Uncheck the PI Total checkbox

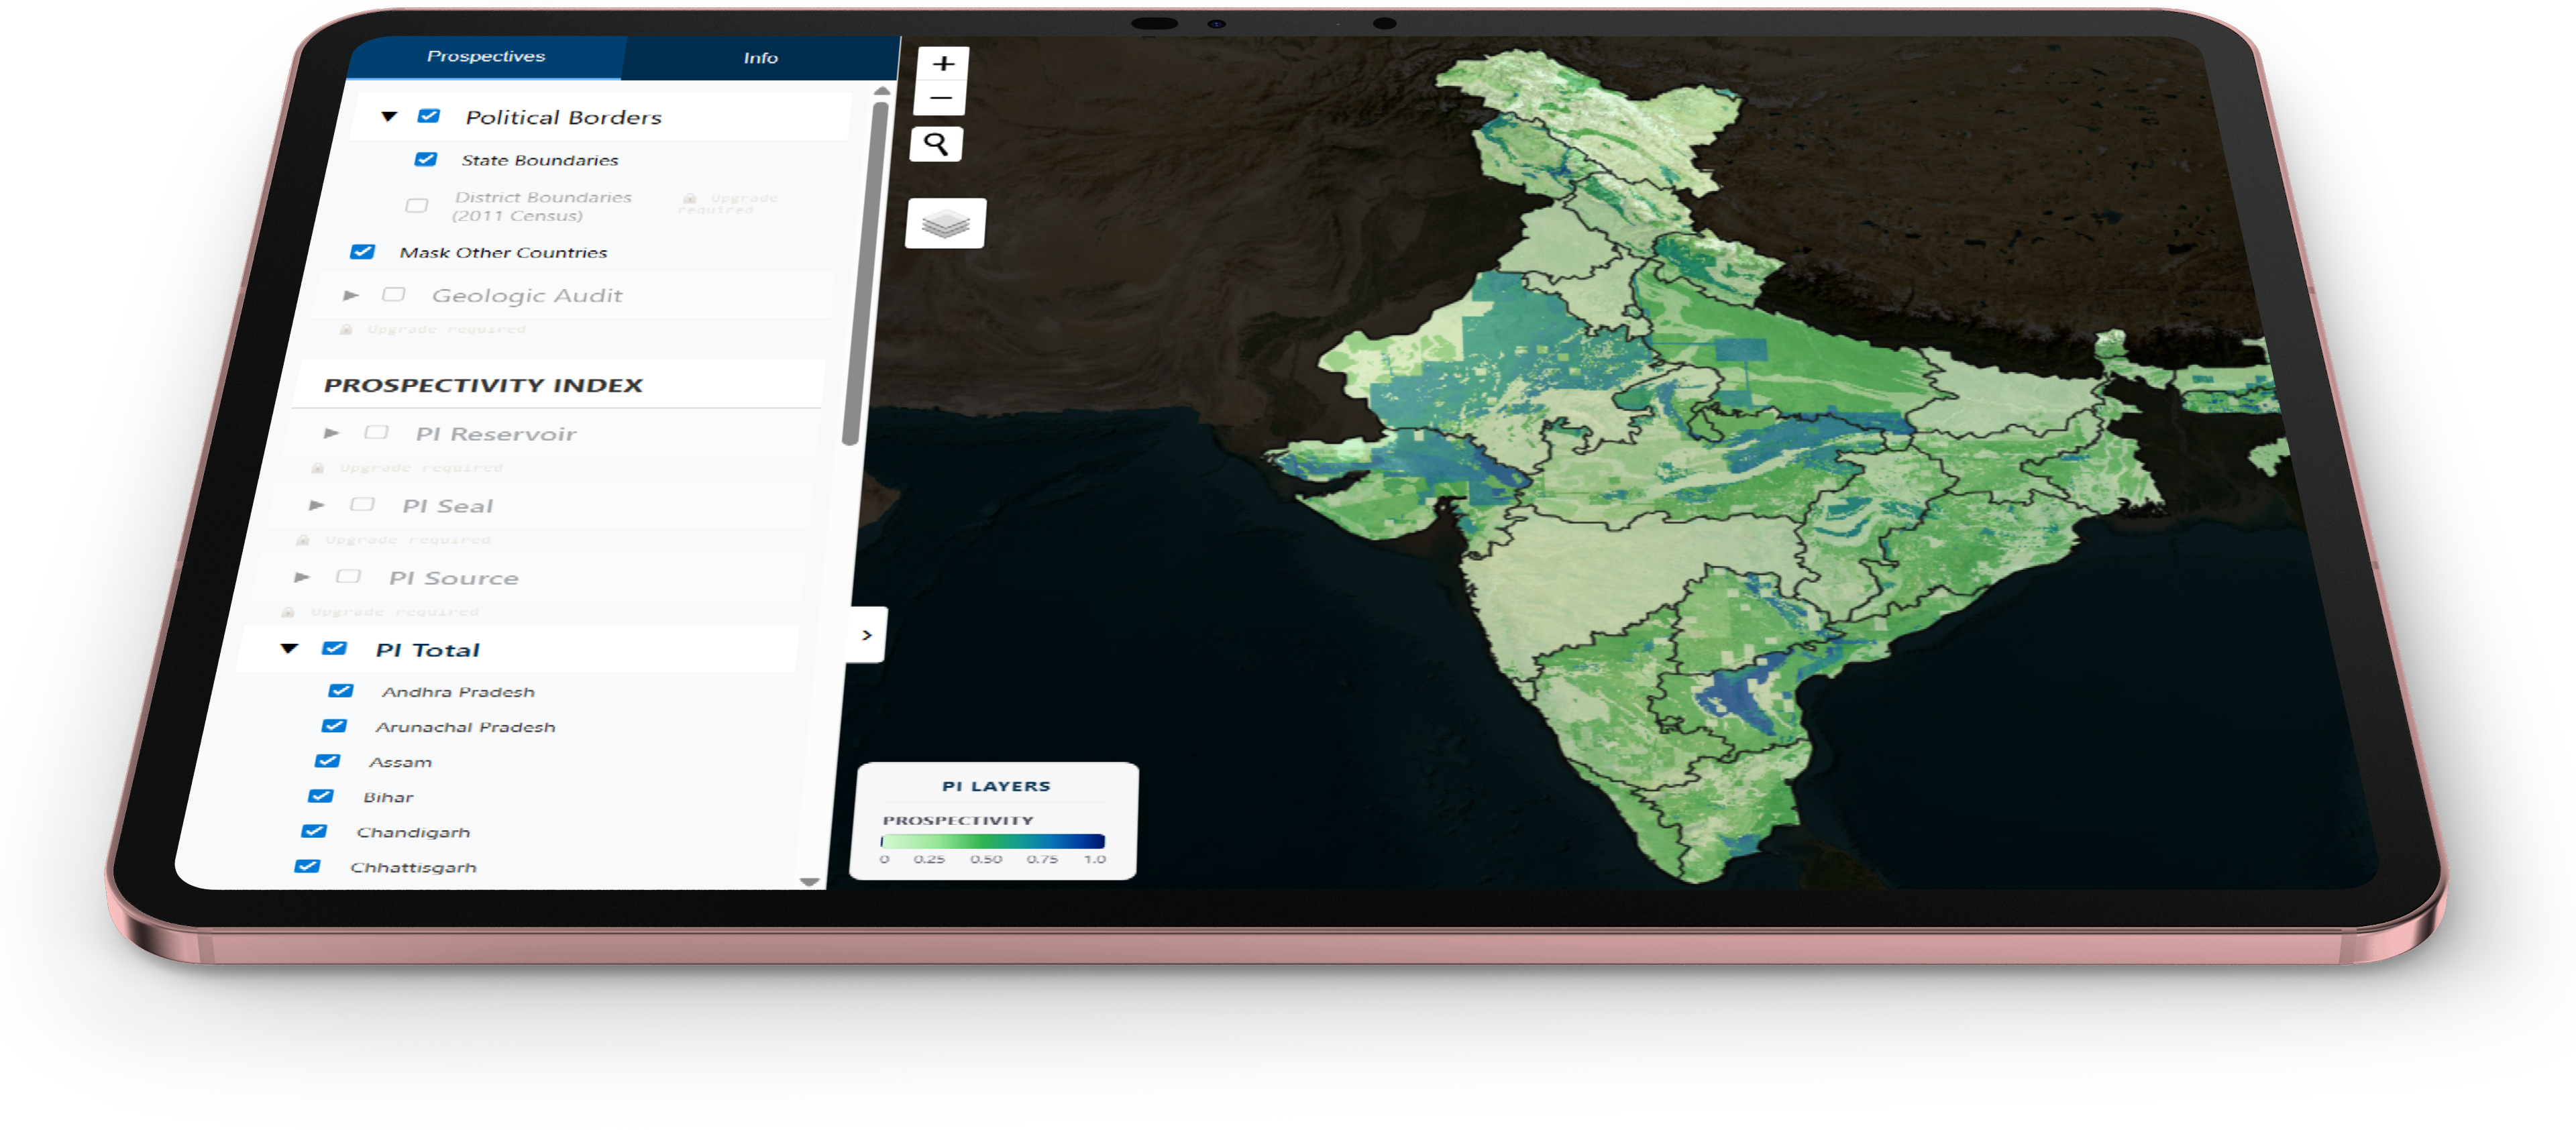[334, 649]
